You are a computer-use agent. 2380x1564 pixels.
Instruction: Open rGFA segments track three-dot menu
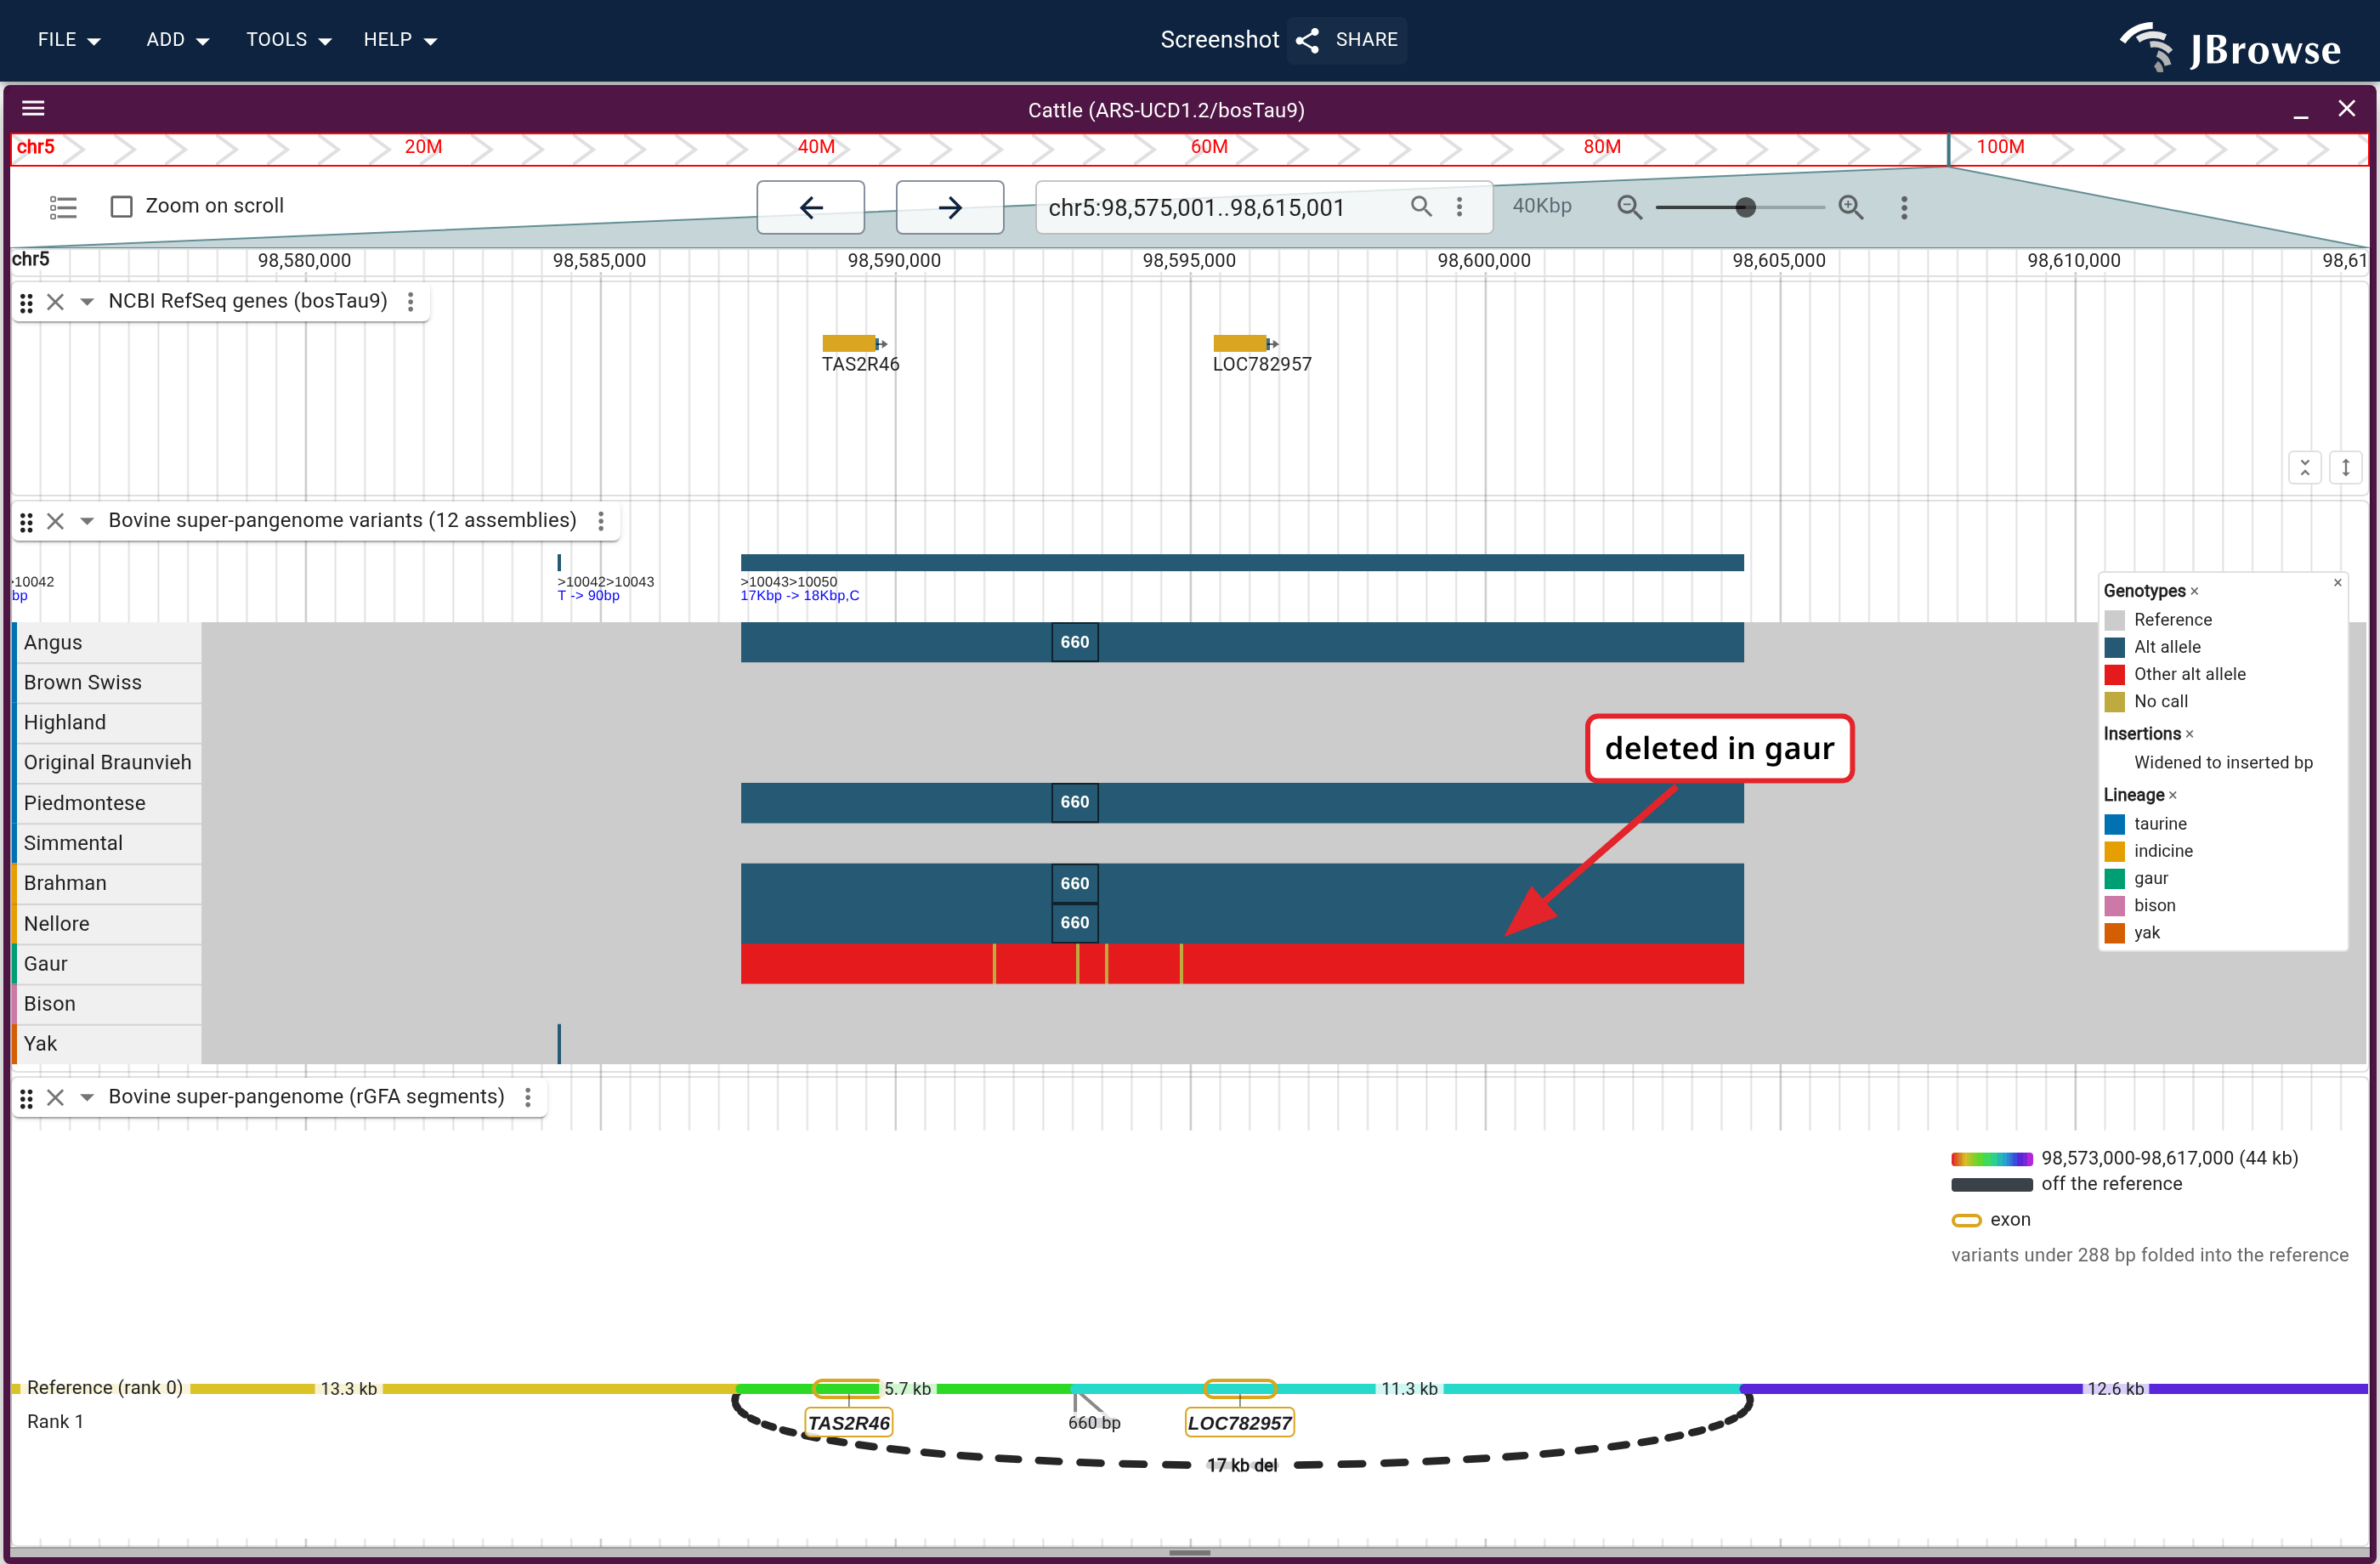(x=528, y=1097)
